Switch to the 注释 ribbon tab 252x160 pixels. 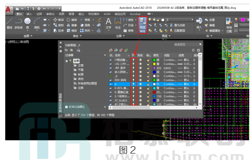click(39, 14)
